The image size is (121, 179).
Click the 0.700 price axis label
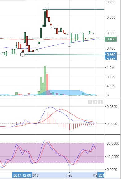coord(111,2)
